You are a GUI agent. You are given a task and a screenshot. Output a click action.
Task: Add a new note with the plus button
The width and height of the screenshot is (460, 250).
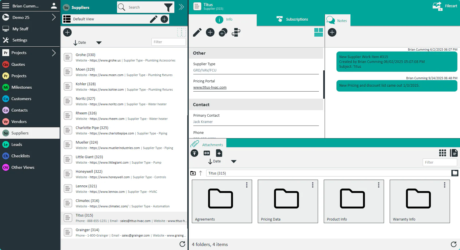click(x=332, y=32)
